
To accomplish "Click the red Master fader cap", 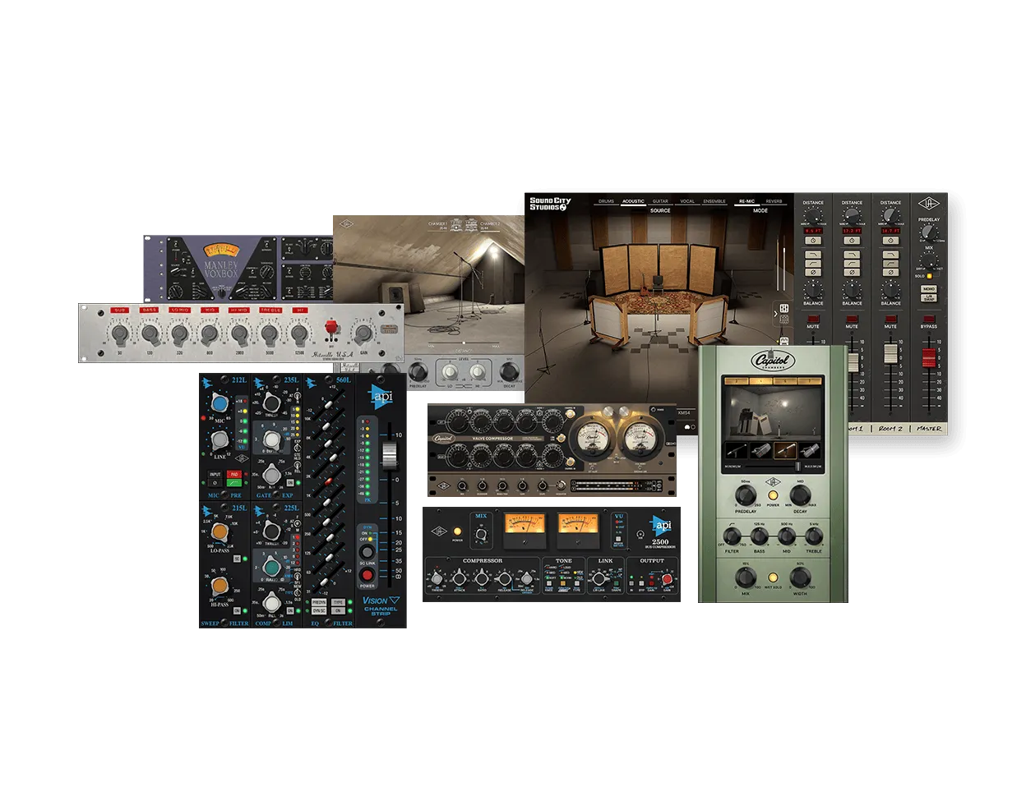I will [929, 357].
